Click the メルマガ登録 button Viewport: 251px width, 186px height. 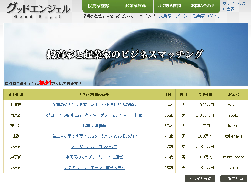pos(200,179)
